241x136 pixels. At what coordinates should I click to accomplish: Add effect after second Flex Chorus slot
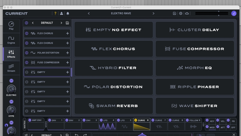(x=68, y=43)
